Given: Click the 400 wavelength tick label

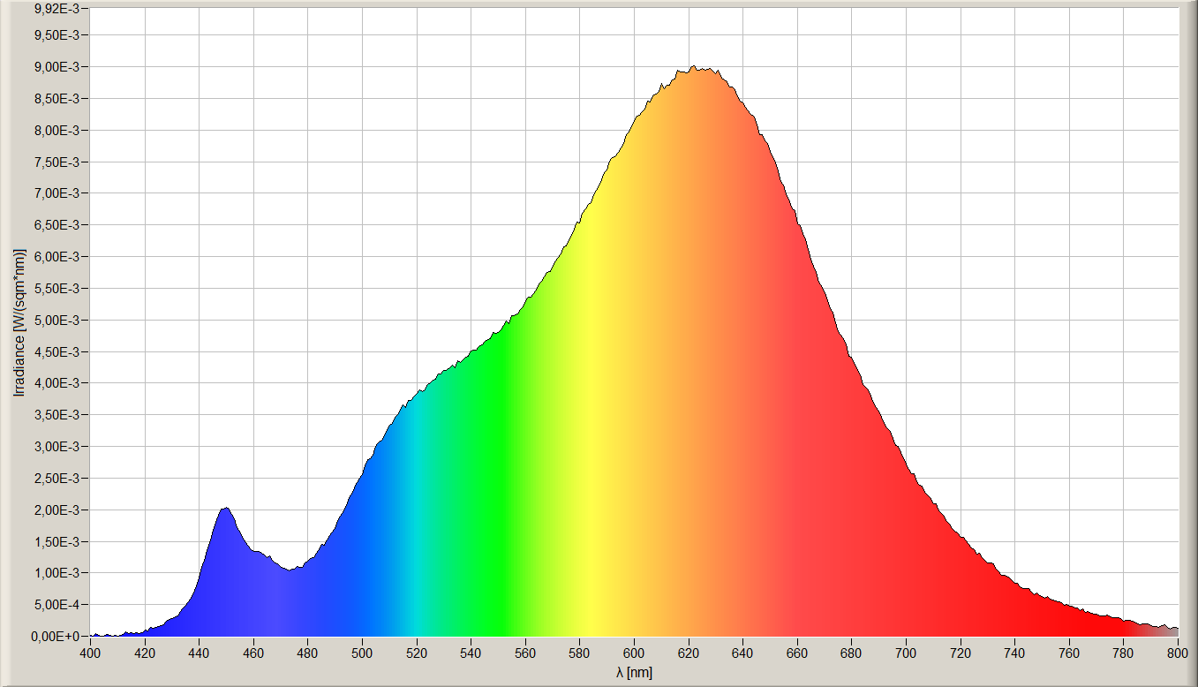Looking at the screenshot, I should coord(90,653).
